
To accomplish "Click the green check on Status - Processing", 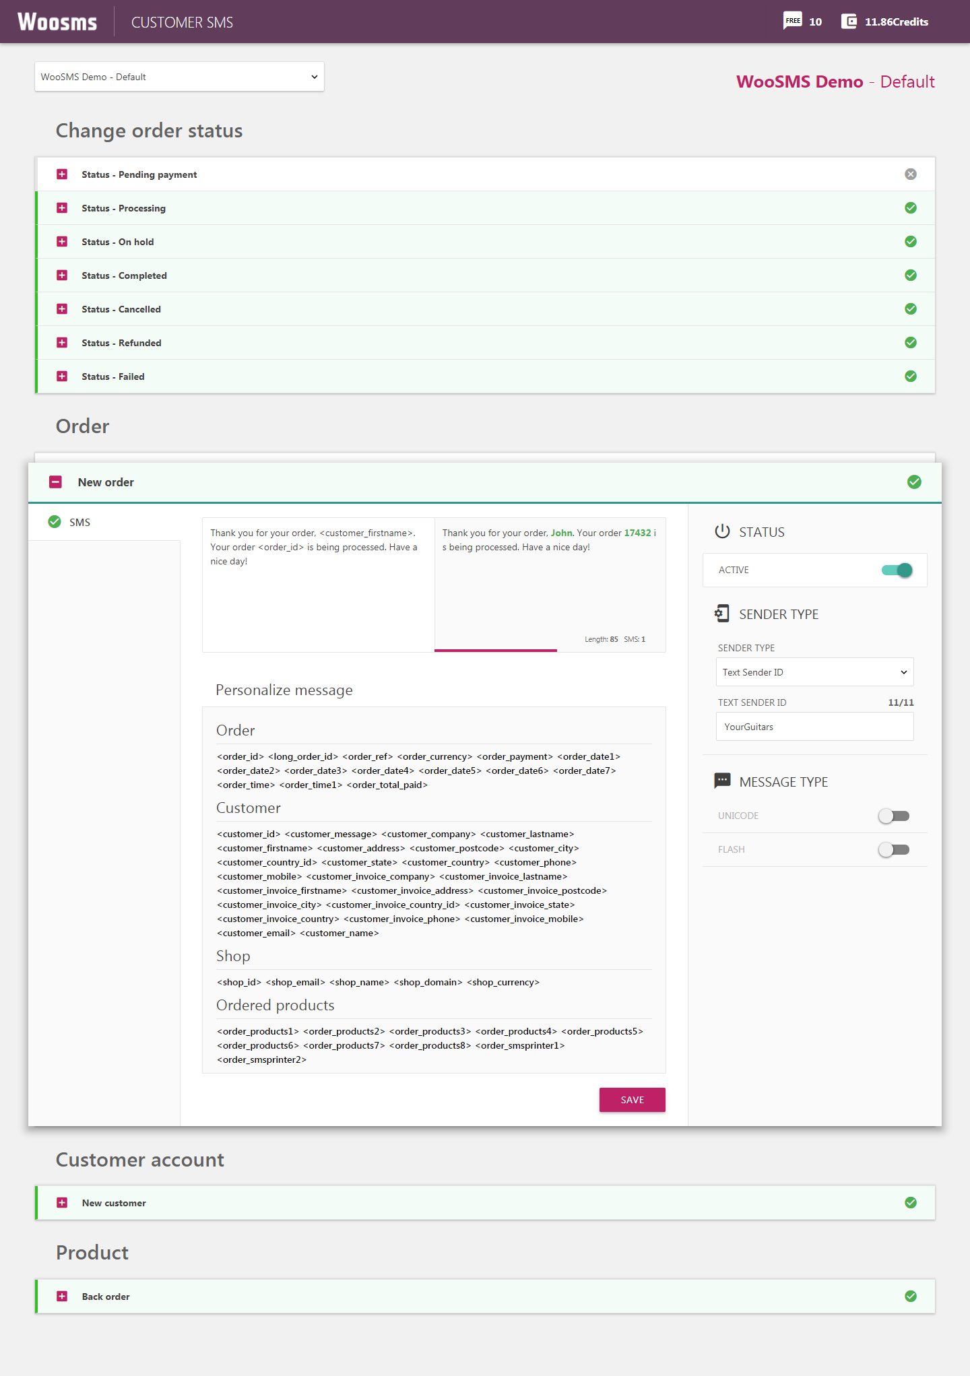I will click(x=911, y=208).
